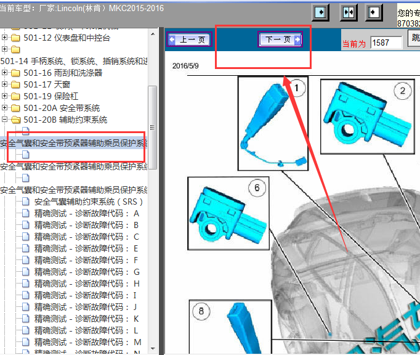This screenshot has height=355, width=420.
Task: Open 精确测试 - 诊断故障代码: A
Action: point(86,214)
